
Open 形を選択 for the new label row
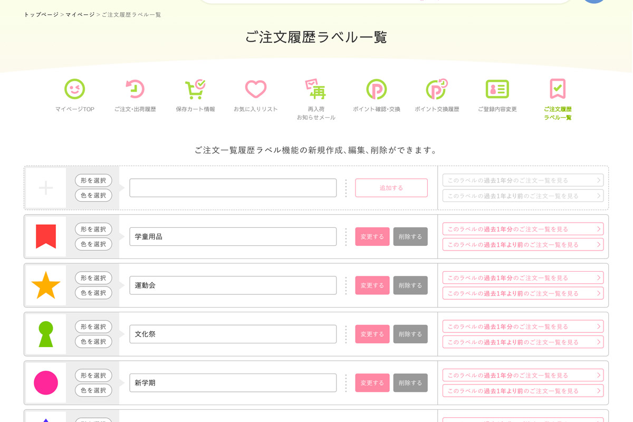pyautogui.click(x=93, y=180)
